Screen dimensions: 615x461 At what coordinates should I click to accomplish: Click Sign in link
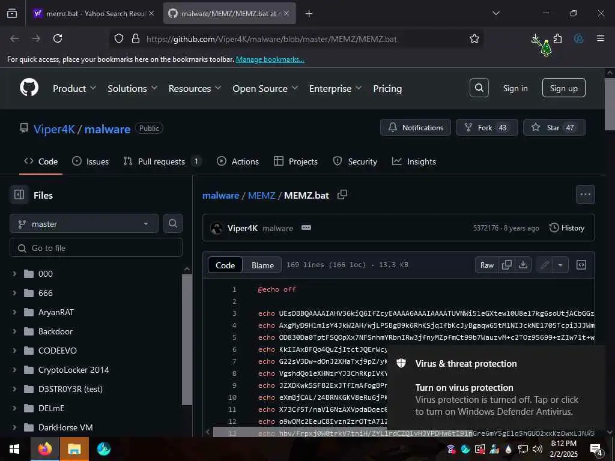click(x=515, y=88)
